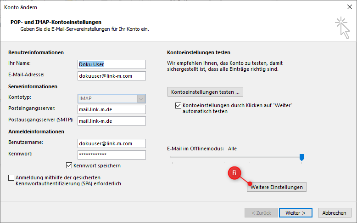Click the Postausgangsserver (SMTP) field
Image resolution: width=357 pixels, height=223 pixels.
tap(112, 121)
